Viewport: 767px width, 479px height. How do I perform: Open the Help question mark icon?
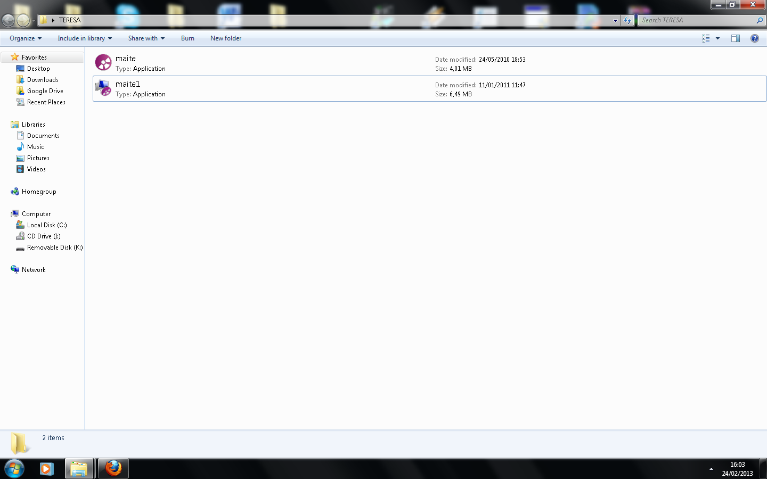pos(755,38)
